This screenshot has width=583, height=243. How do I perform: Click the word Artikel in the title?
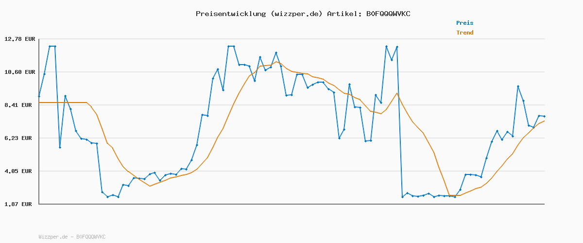(x=344, y=14)
